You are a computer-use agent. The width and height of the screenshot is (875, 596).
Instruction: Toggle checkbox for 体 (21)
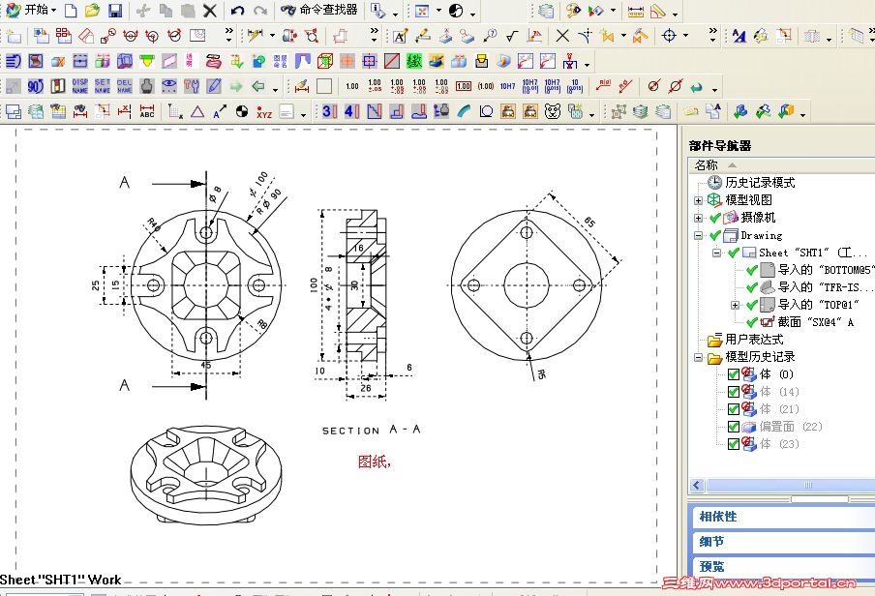(734, 409)
